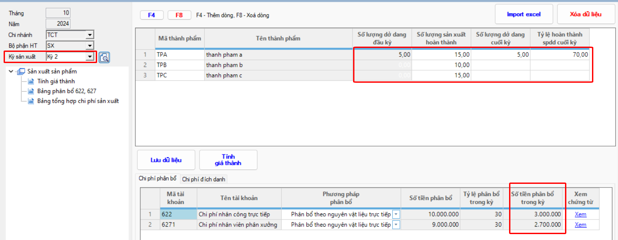Click the Bảng phân bổ 622, 627 icon

pos(31,91)
